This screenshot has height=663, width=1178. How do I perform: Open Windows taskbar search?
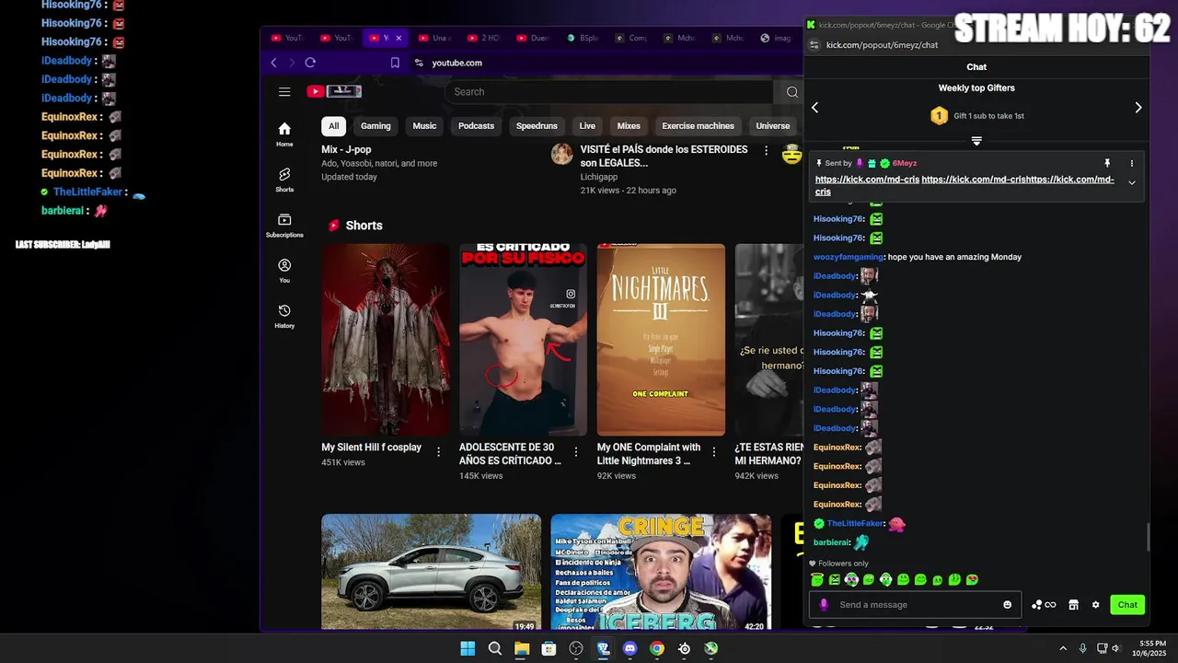[495, 648]
